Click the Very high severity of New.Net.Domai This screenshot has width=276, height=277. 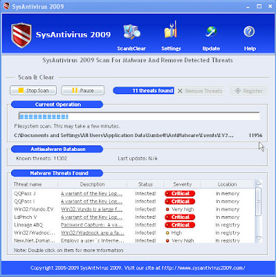tap(180, 240)
